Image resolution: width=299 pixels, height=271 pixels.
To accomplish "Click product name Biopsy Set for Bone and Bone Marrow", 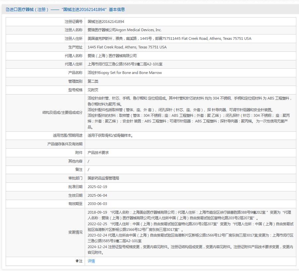I will [x=125, y=73].
